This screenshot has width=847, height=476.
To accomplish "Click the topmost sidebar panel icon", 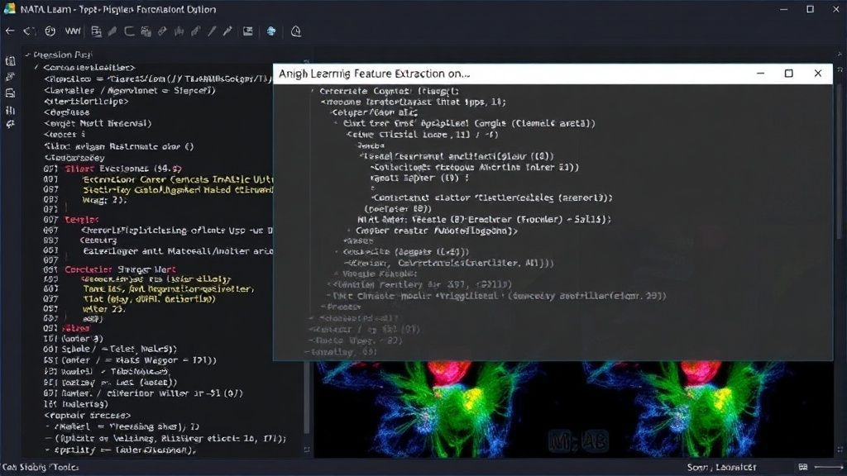I will (x=10, y=60).
